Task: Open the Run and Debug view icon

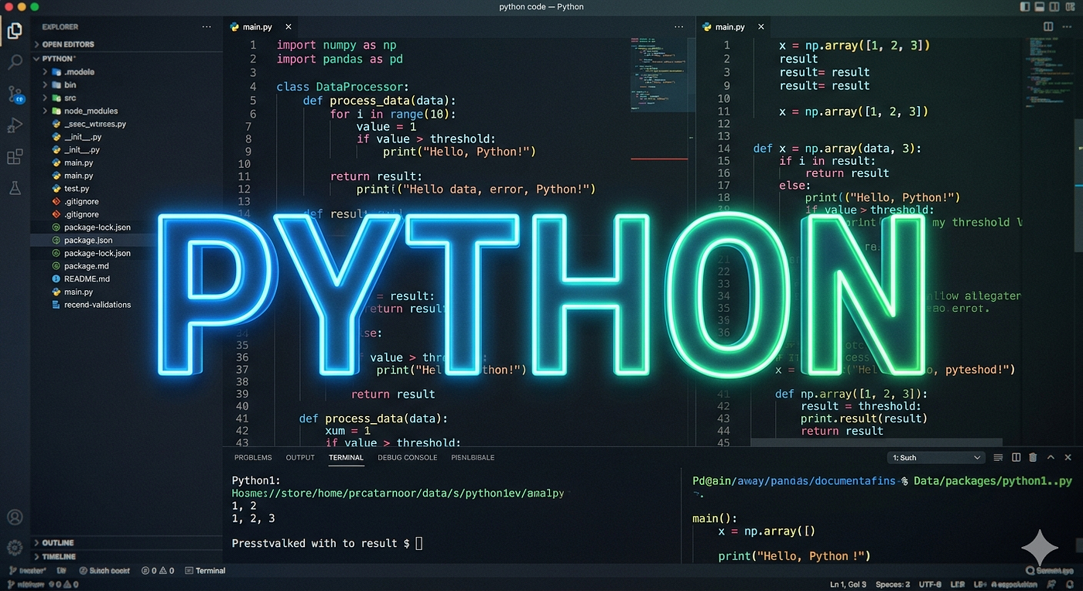Action: 15,125
